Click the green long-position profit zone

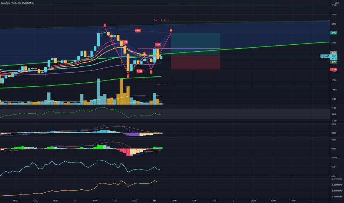point(196,44)
